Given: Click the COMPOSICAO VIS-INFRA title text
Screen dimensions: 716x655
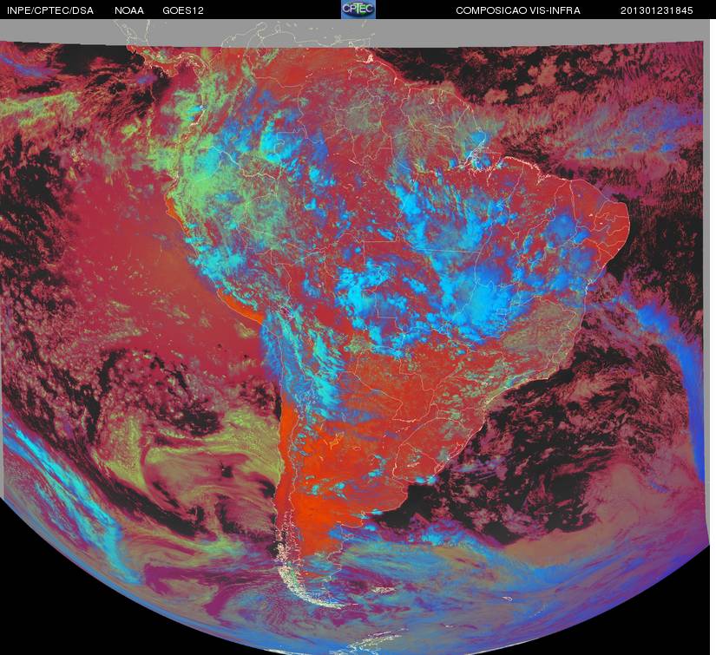Looking at the screenshot, I should (518, 10).
